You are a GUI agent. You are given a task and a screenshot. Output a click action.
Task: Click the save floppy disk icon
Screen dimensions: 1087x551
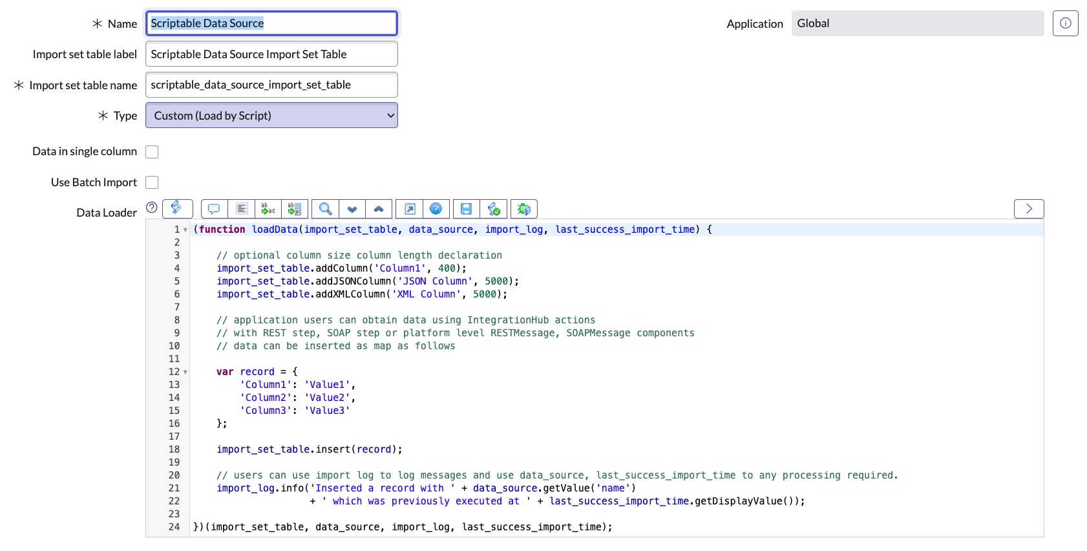467,209
